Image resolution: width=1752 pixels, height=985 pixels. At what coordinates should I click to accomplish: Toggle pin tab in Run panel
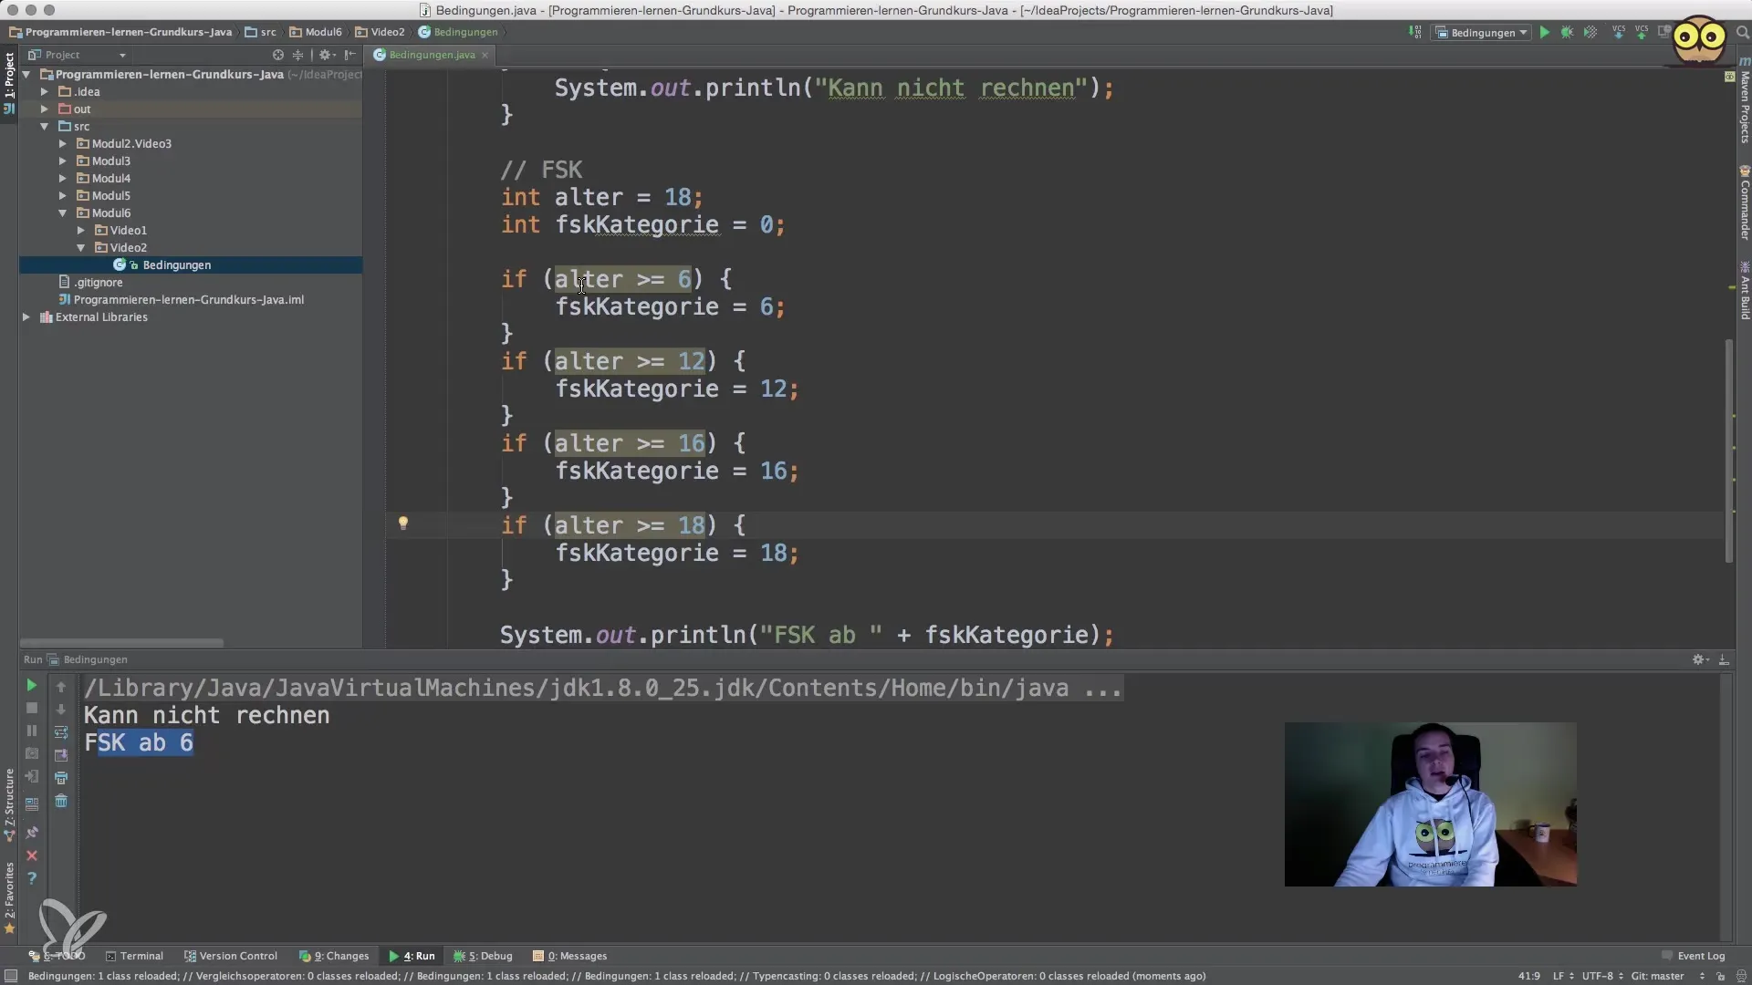coord(32,832)
